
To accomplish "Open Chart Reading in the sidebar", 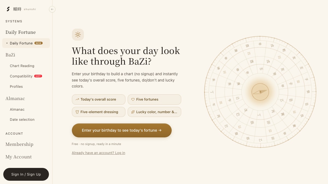I will pyautogui.click(x=22, y=66).
